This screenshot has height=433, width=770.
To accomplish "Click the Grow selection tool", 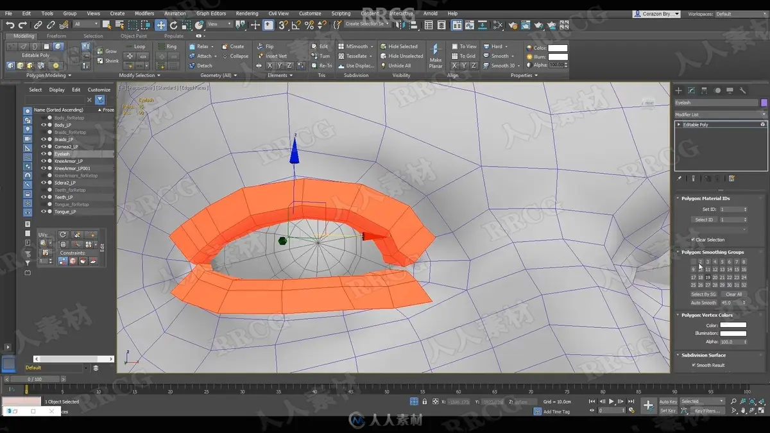I will coord(107,51).
